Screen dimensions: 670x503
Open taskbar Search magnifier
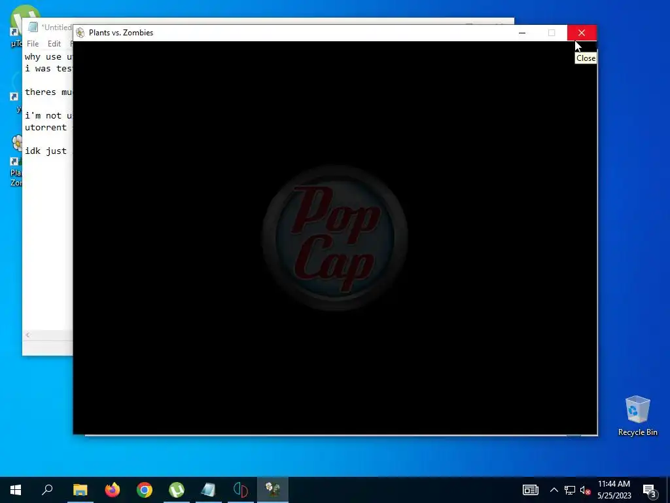point(47,490)
